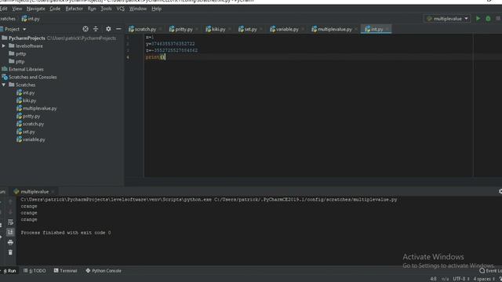The image size is (502, 282).
Task: Locate current file with target icon in Project panel
Action: (85, 29)
